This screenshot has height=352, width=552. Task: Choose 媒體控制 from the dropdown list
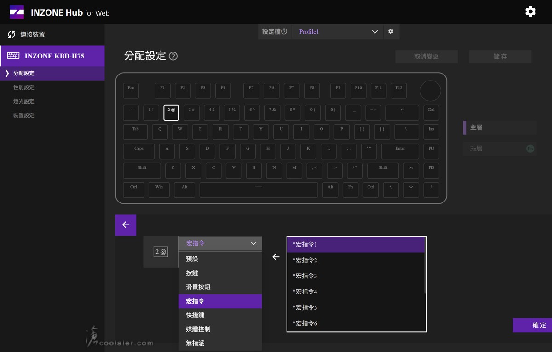pyautogui.click(x=220, y=329)
